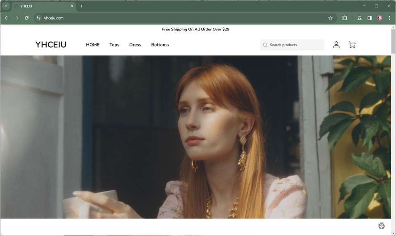Click the yhceiu.com address bar
The image size is (396, 236).
coord(186,18)
